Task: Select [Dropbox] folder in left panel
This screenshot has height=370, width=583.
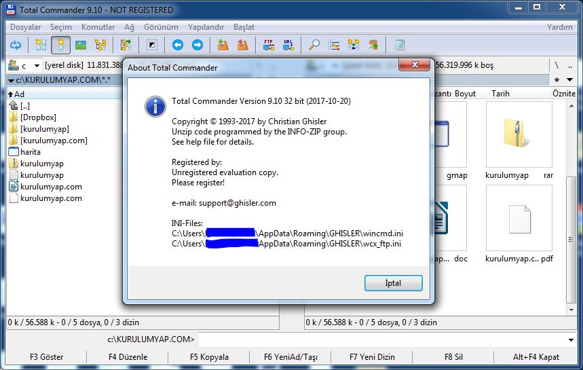Action: tap(33, 117)
